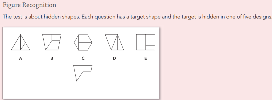
Task: Click answer label E
Action: pos(146,58)
